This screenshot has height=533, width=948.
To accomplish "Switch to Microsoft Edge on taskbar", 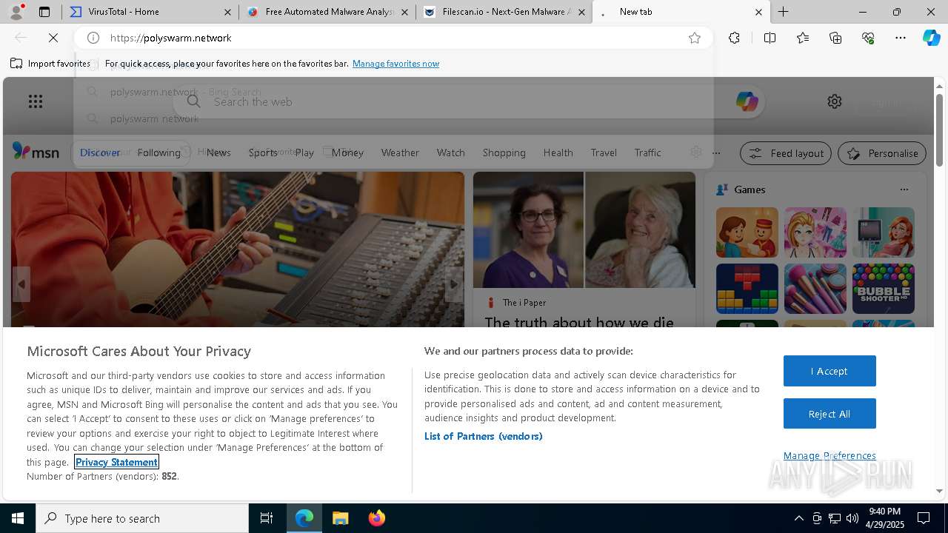I will tap(304, 518).
